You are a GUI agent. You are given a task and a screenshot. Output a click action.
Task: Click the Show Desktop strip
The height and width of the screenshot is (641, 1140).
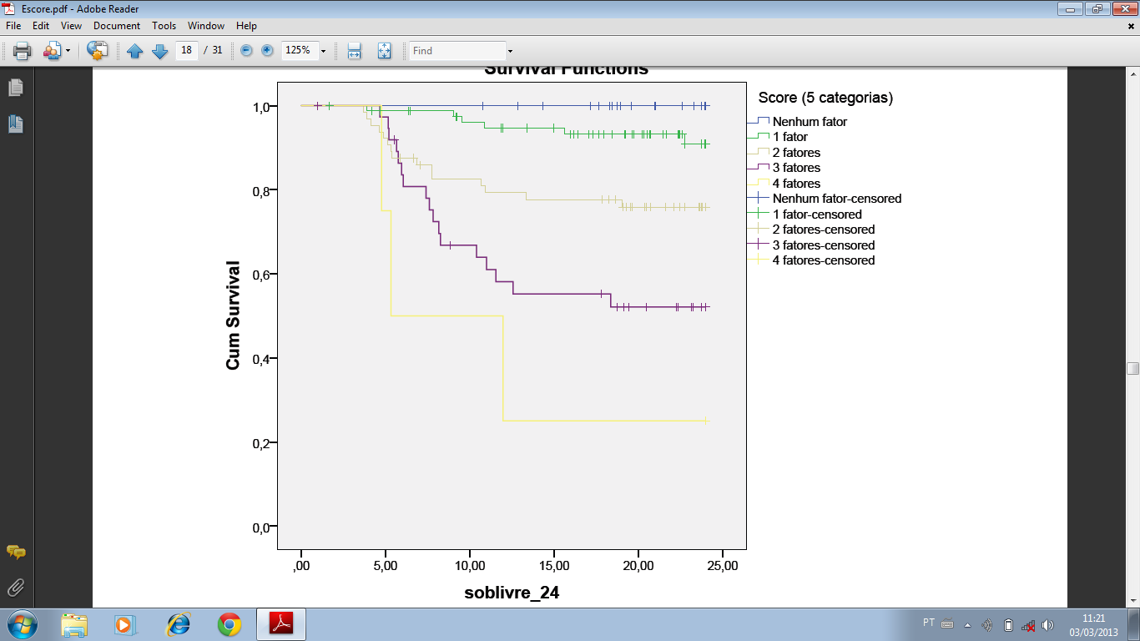(x=1134, y=624)
